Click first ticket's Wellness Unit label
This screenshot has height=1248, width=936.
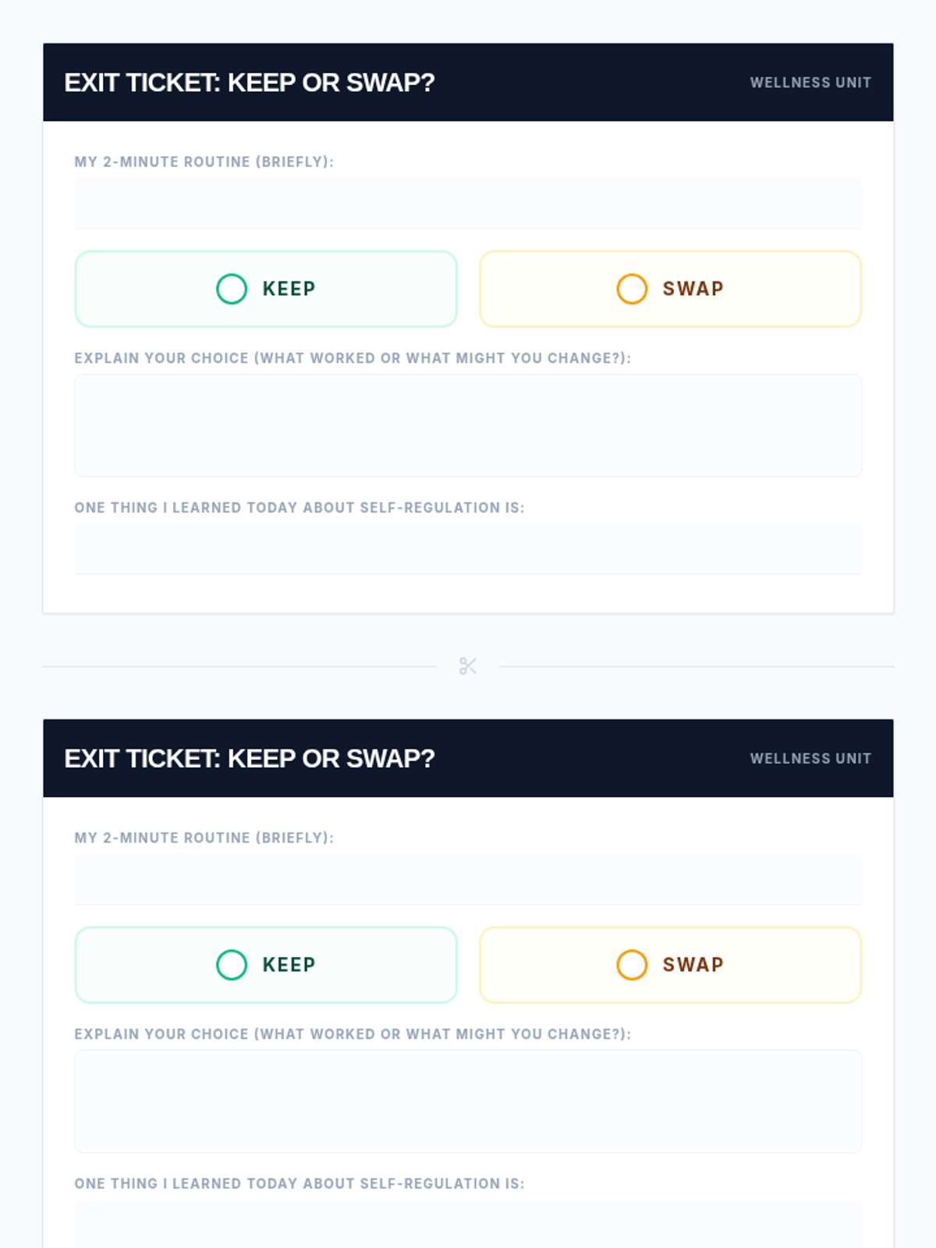(x=810, y=83)
